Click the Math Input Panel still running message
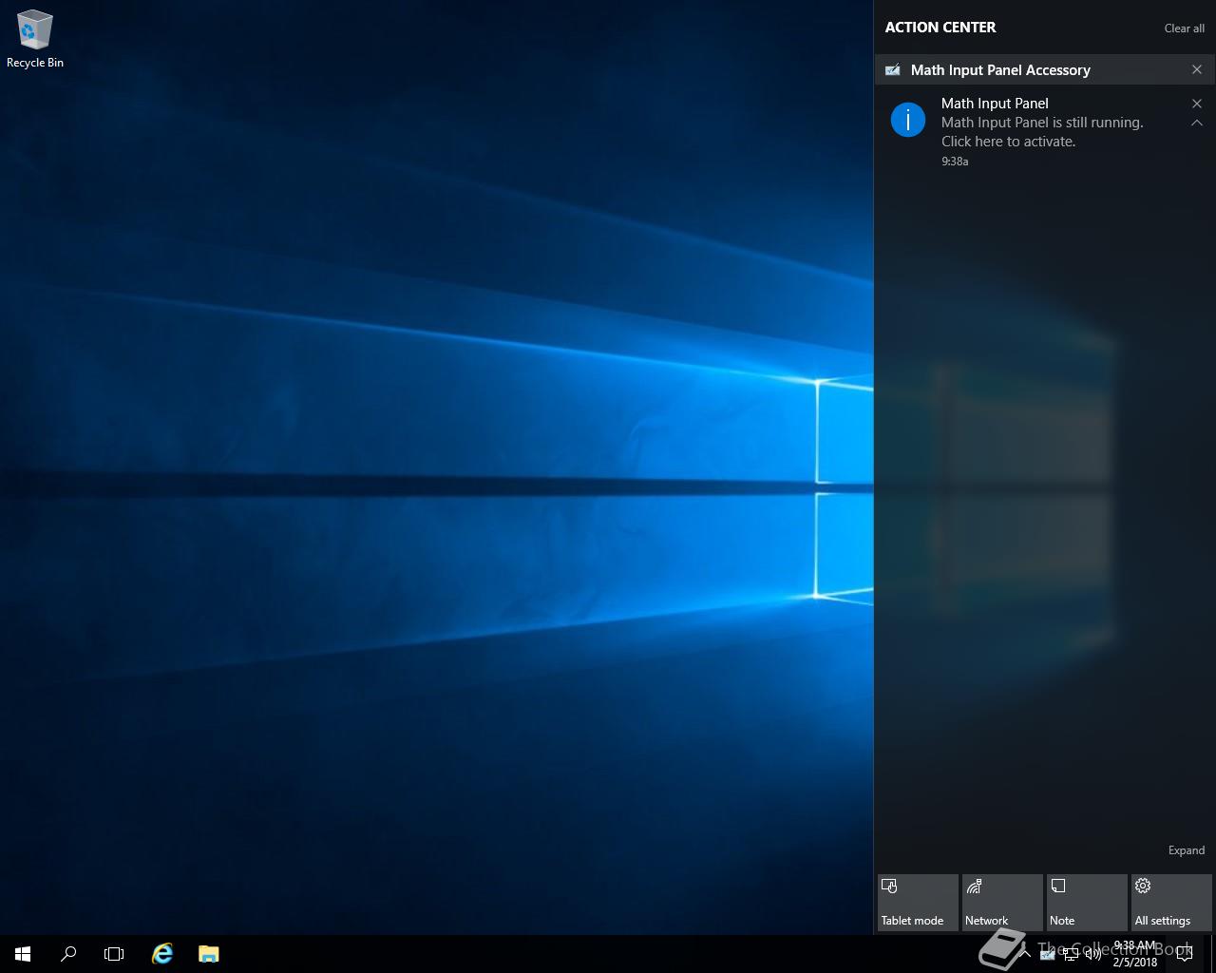 click(x=1042, y=132)
